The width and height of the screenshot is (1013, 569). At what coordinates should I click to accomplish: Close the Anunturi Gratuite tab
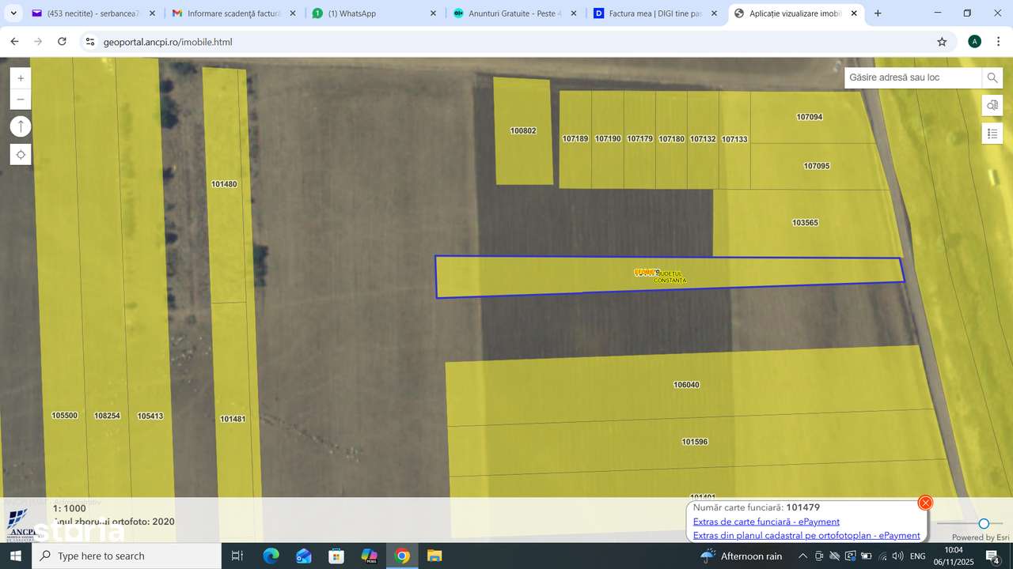574,13
